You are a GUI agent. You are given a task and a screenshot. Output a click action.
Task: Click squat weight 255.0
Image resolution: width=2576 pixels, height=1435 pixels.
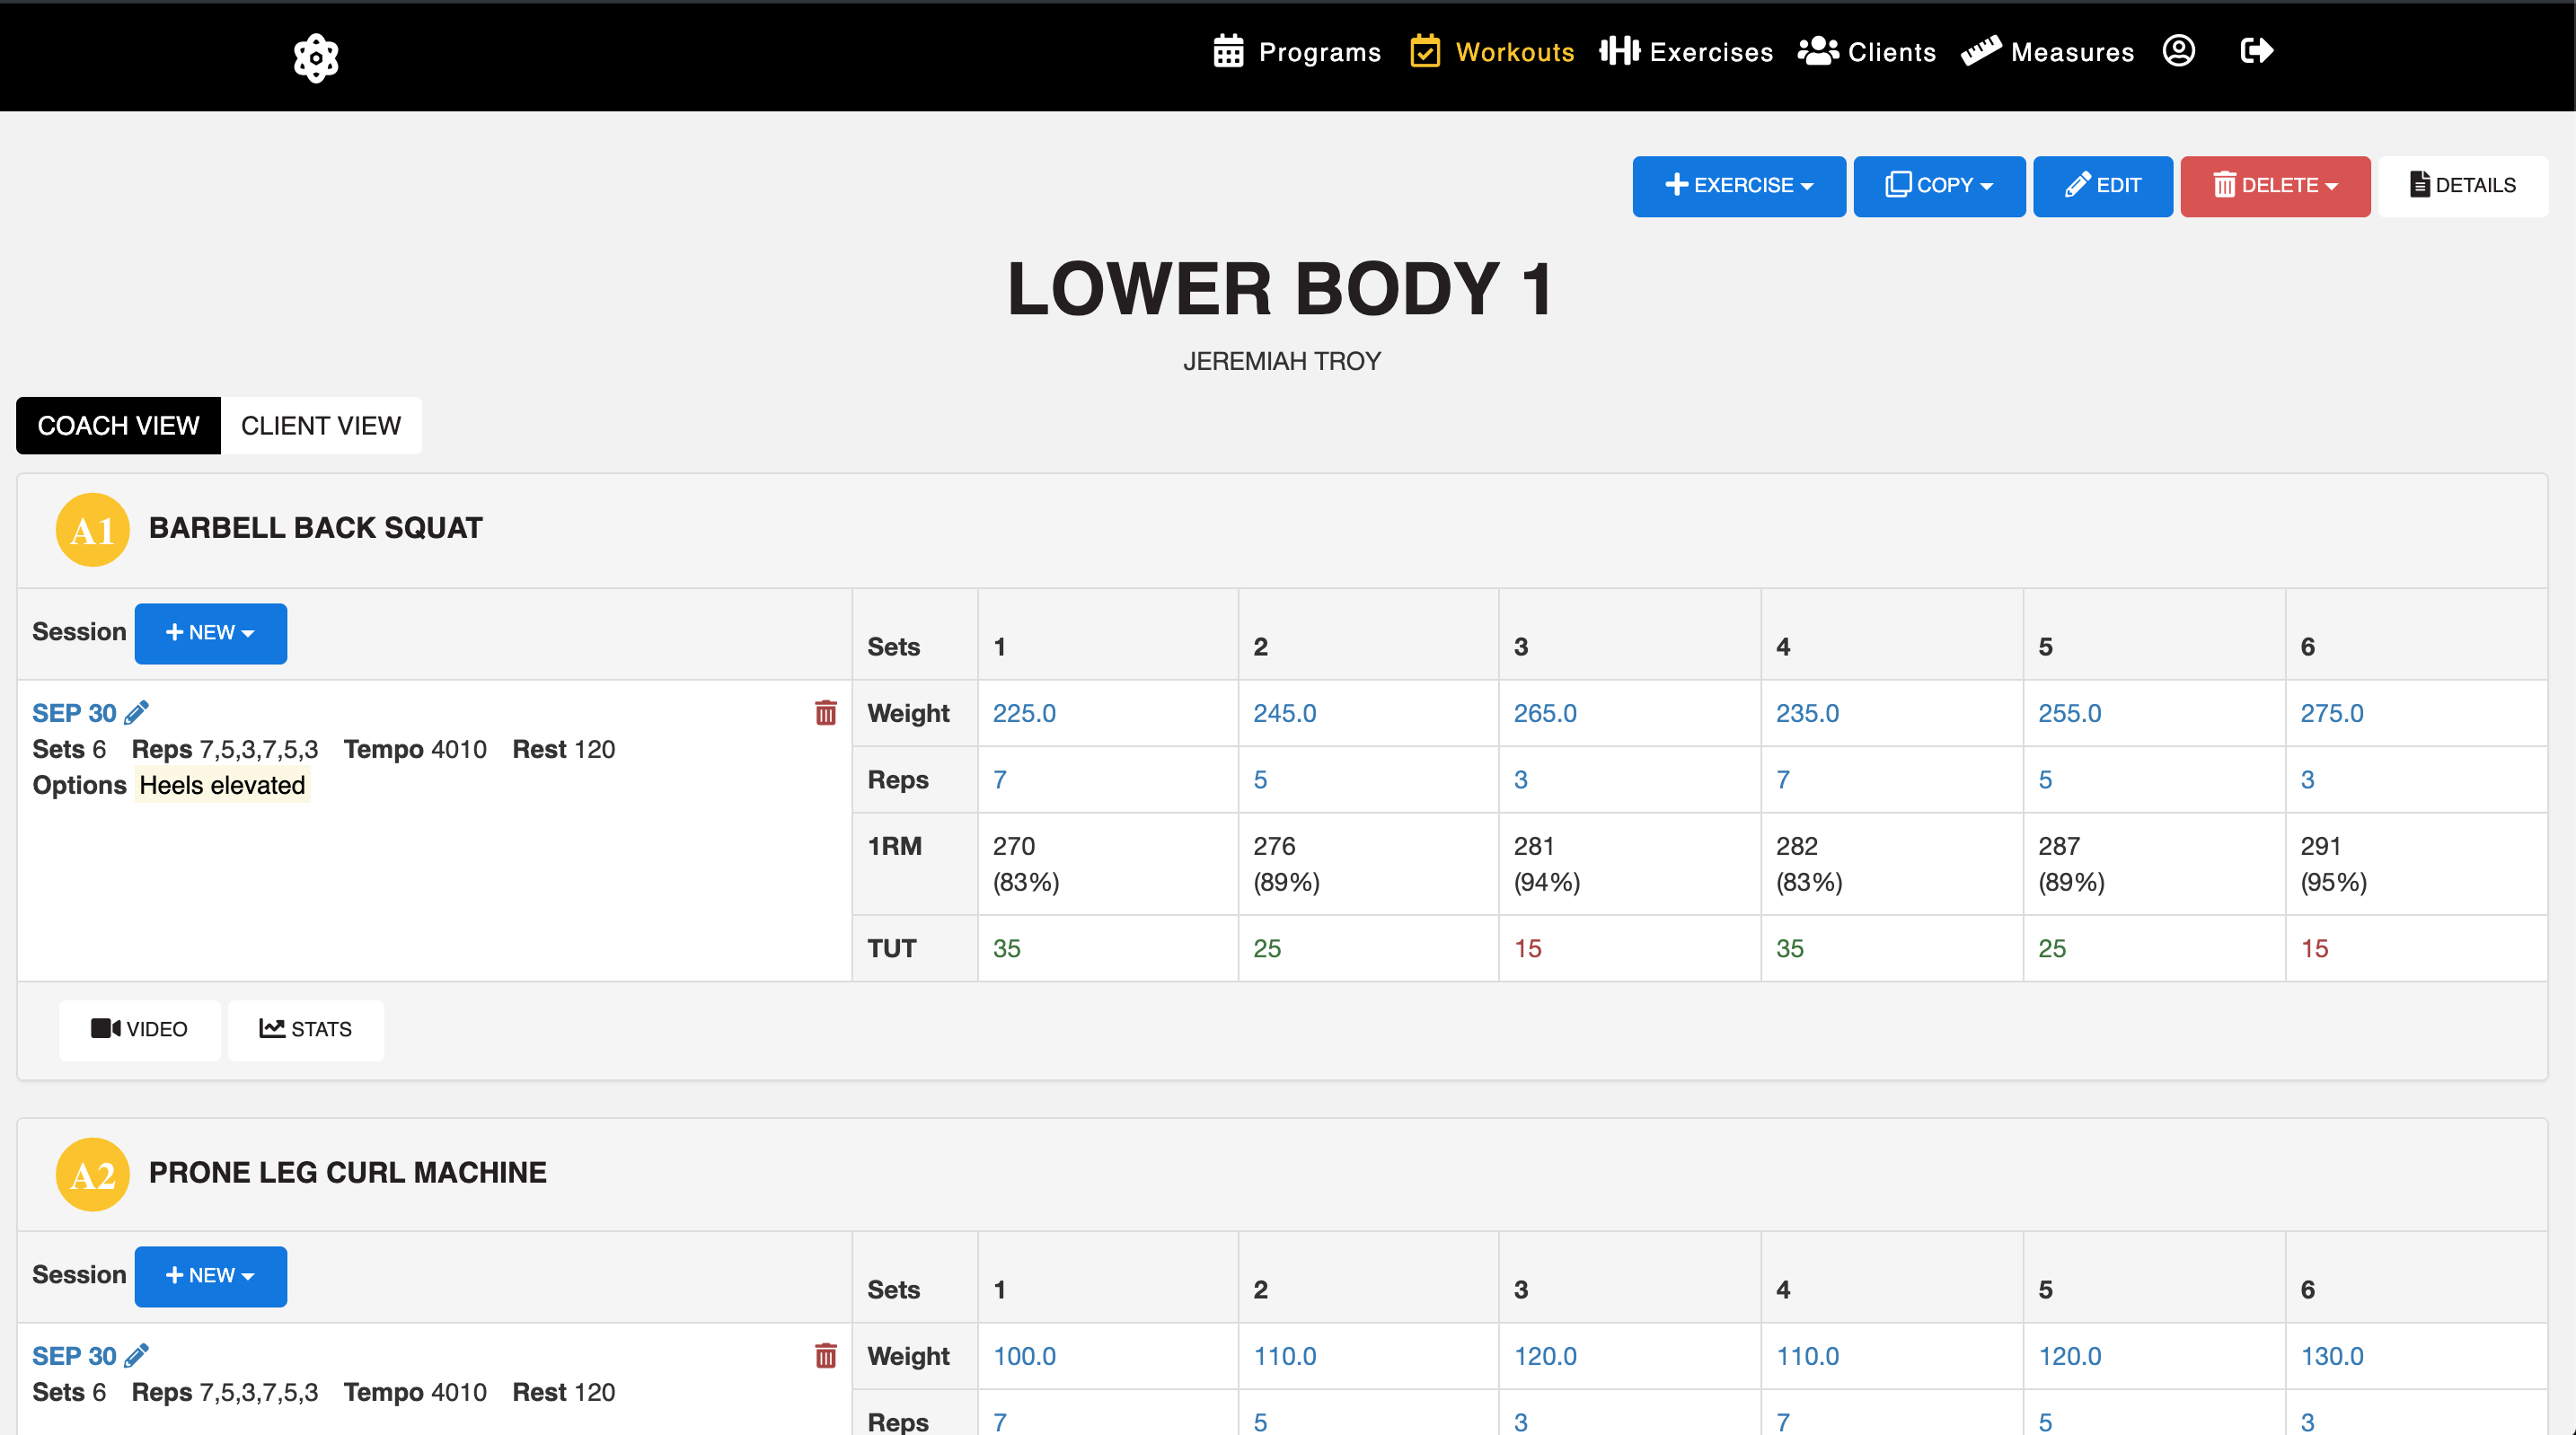2070,713
